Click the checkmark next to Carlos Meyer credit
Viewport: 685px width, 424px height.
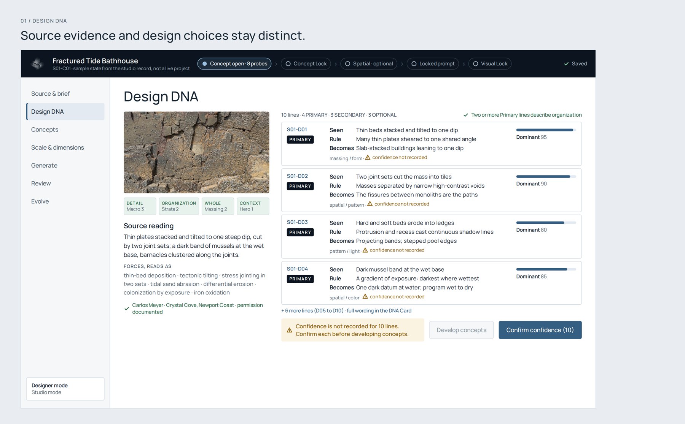127,309
